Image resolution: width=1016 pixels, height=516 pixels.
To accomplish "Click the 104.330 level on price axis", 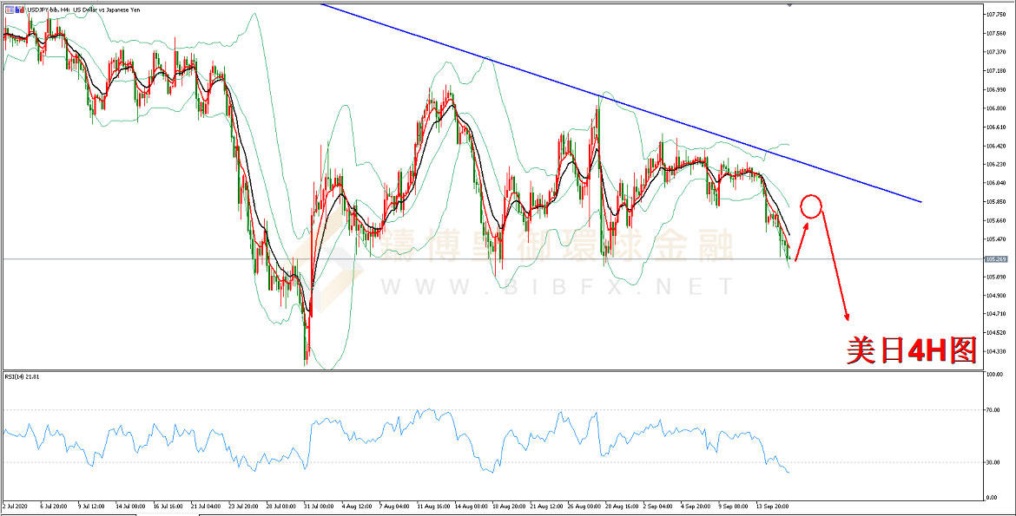I will [x=995, y=351].
